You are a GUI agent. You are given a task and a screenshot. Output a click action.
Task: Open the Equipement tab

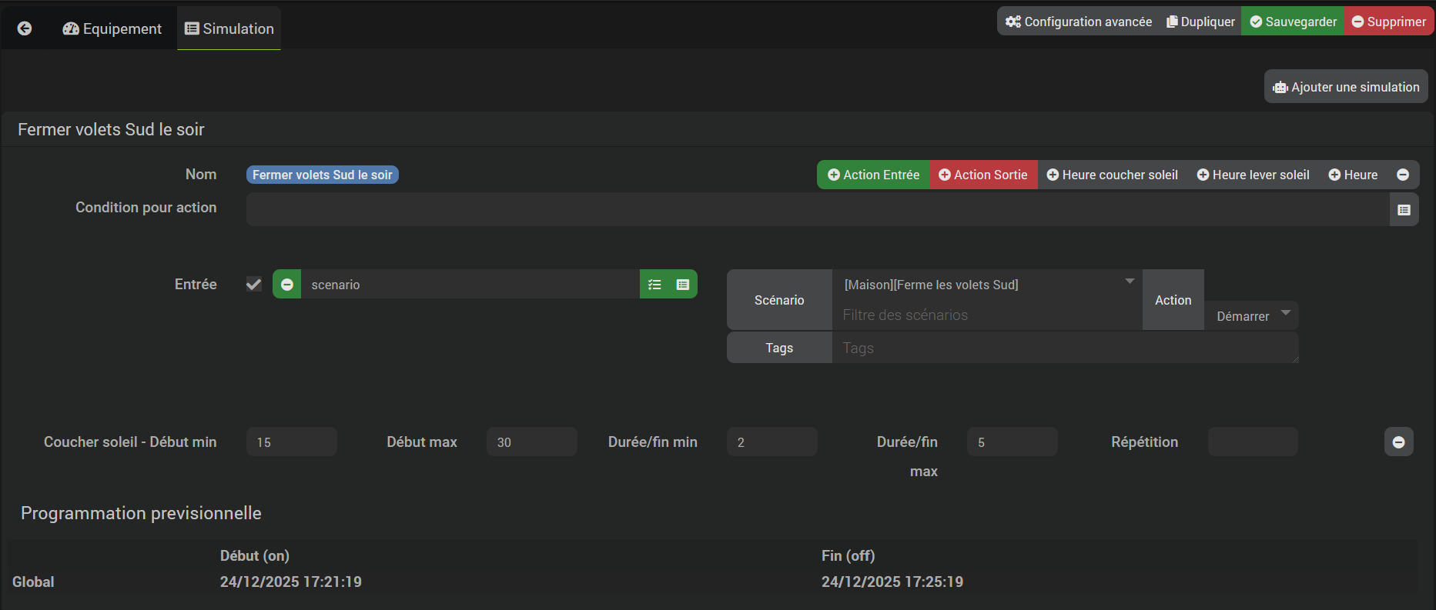[112, 28]
